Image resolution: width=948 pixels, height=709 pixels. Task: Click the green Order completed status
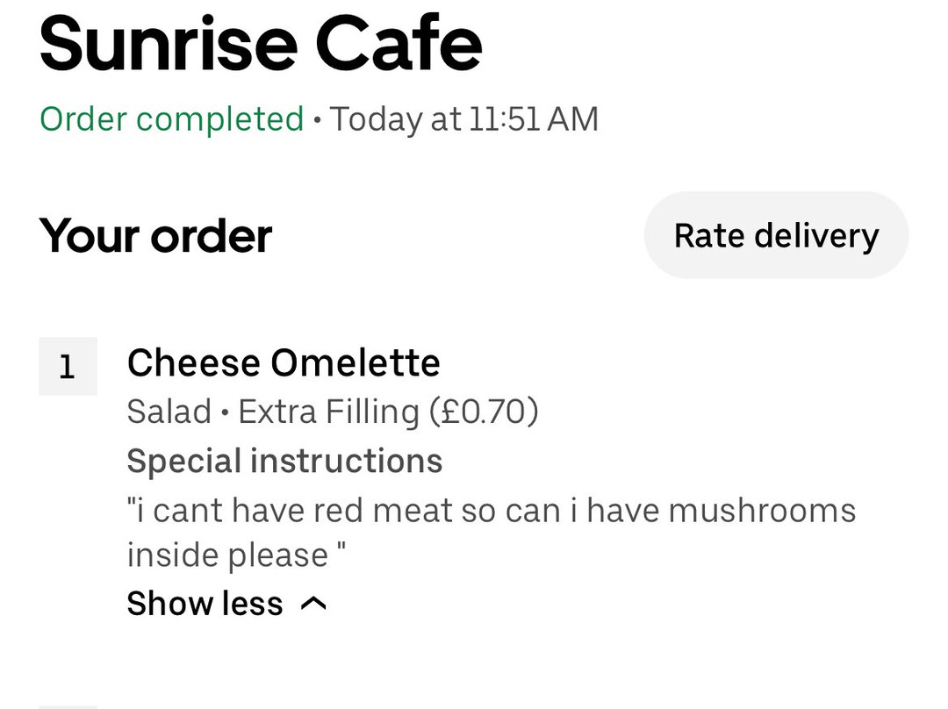[172, 119]
